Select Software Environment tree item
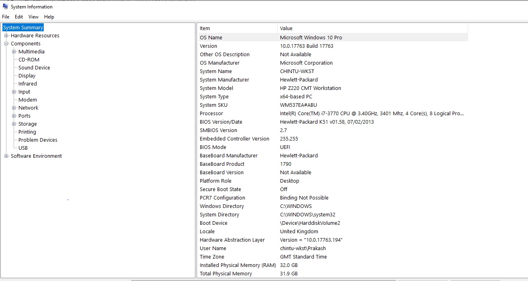The height and width of the screenshot is (281, 528). 36,156
